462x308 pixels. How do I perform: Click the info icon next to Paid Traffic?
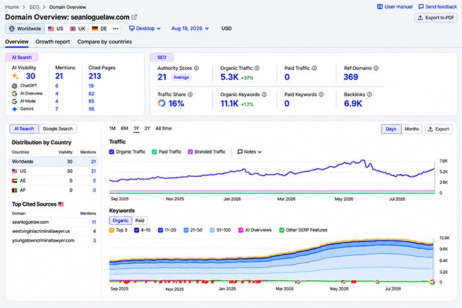point(314,68)
